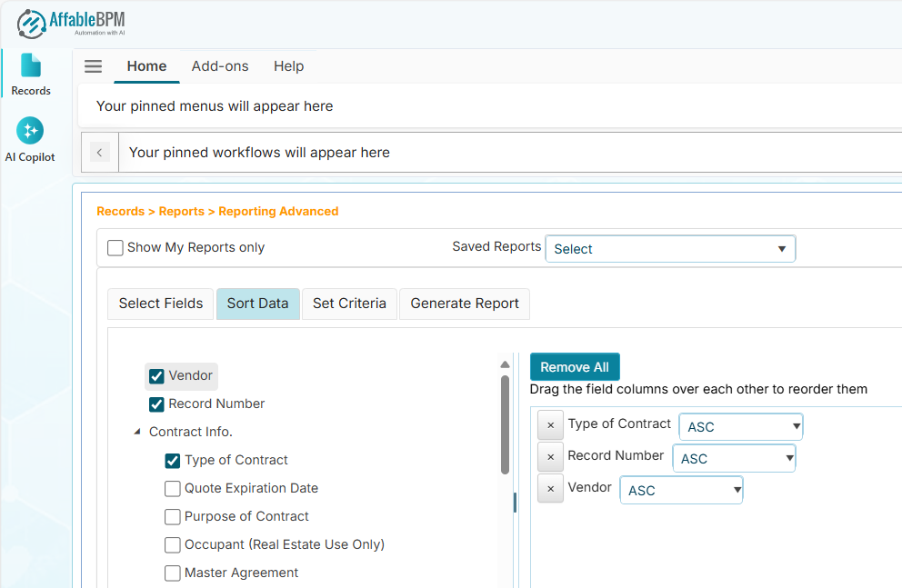902x588 pixels.
Task: Switch to the Set Criteria tab
Action: pos(349,304)
